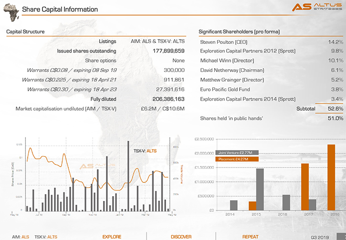Click 'Warrants C$0.30 / expiring 18 Apr 23'
This screenshot has width=346, height=240.
point(72,89)
